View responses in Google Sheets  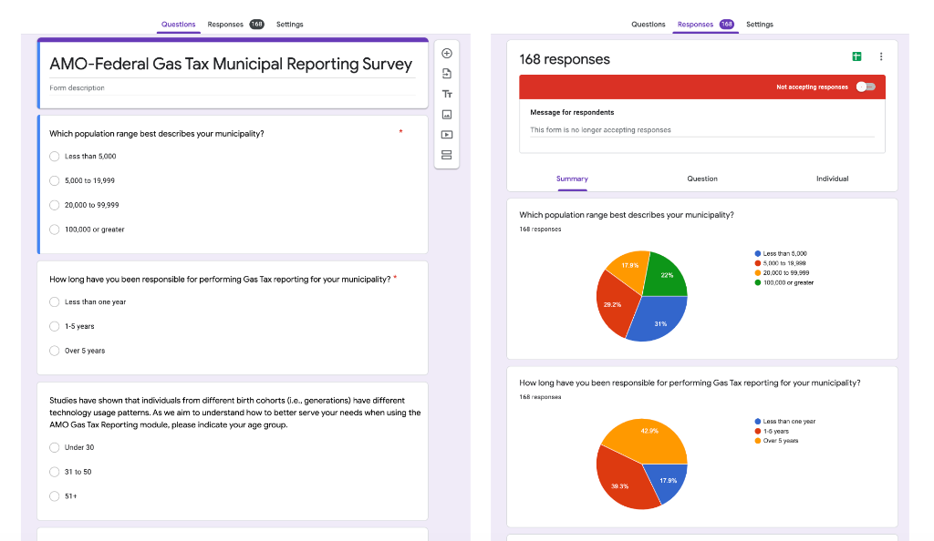tap(856, 56)
